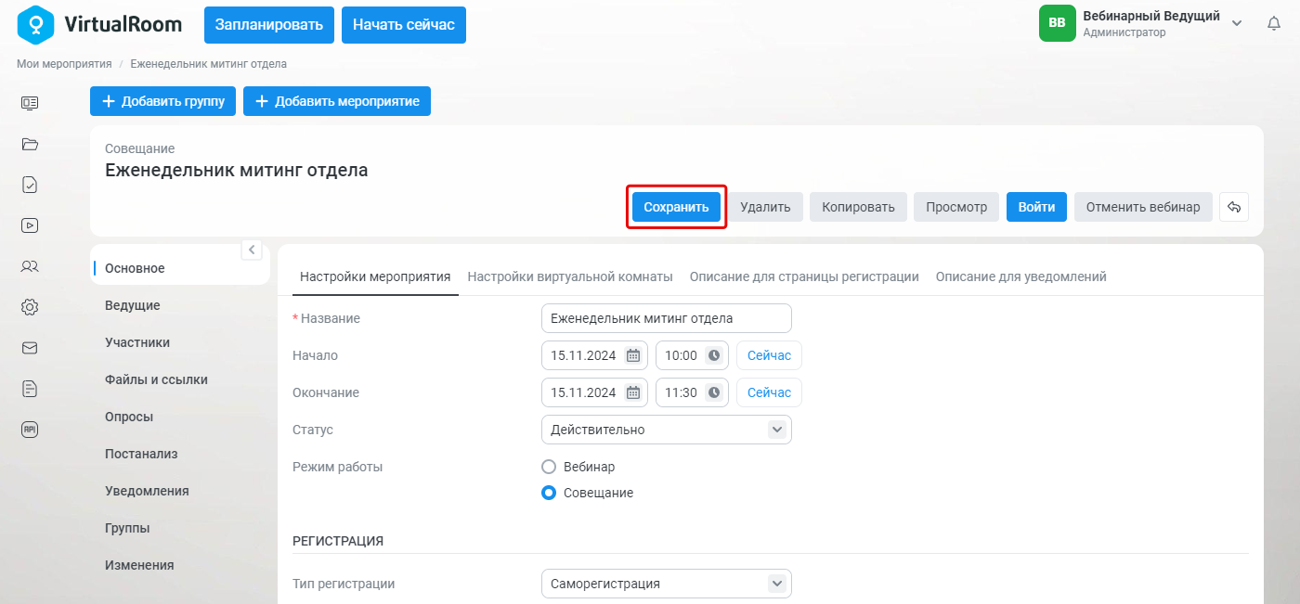Open notifications bell in header

1274,24
